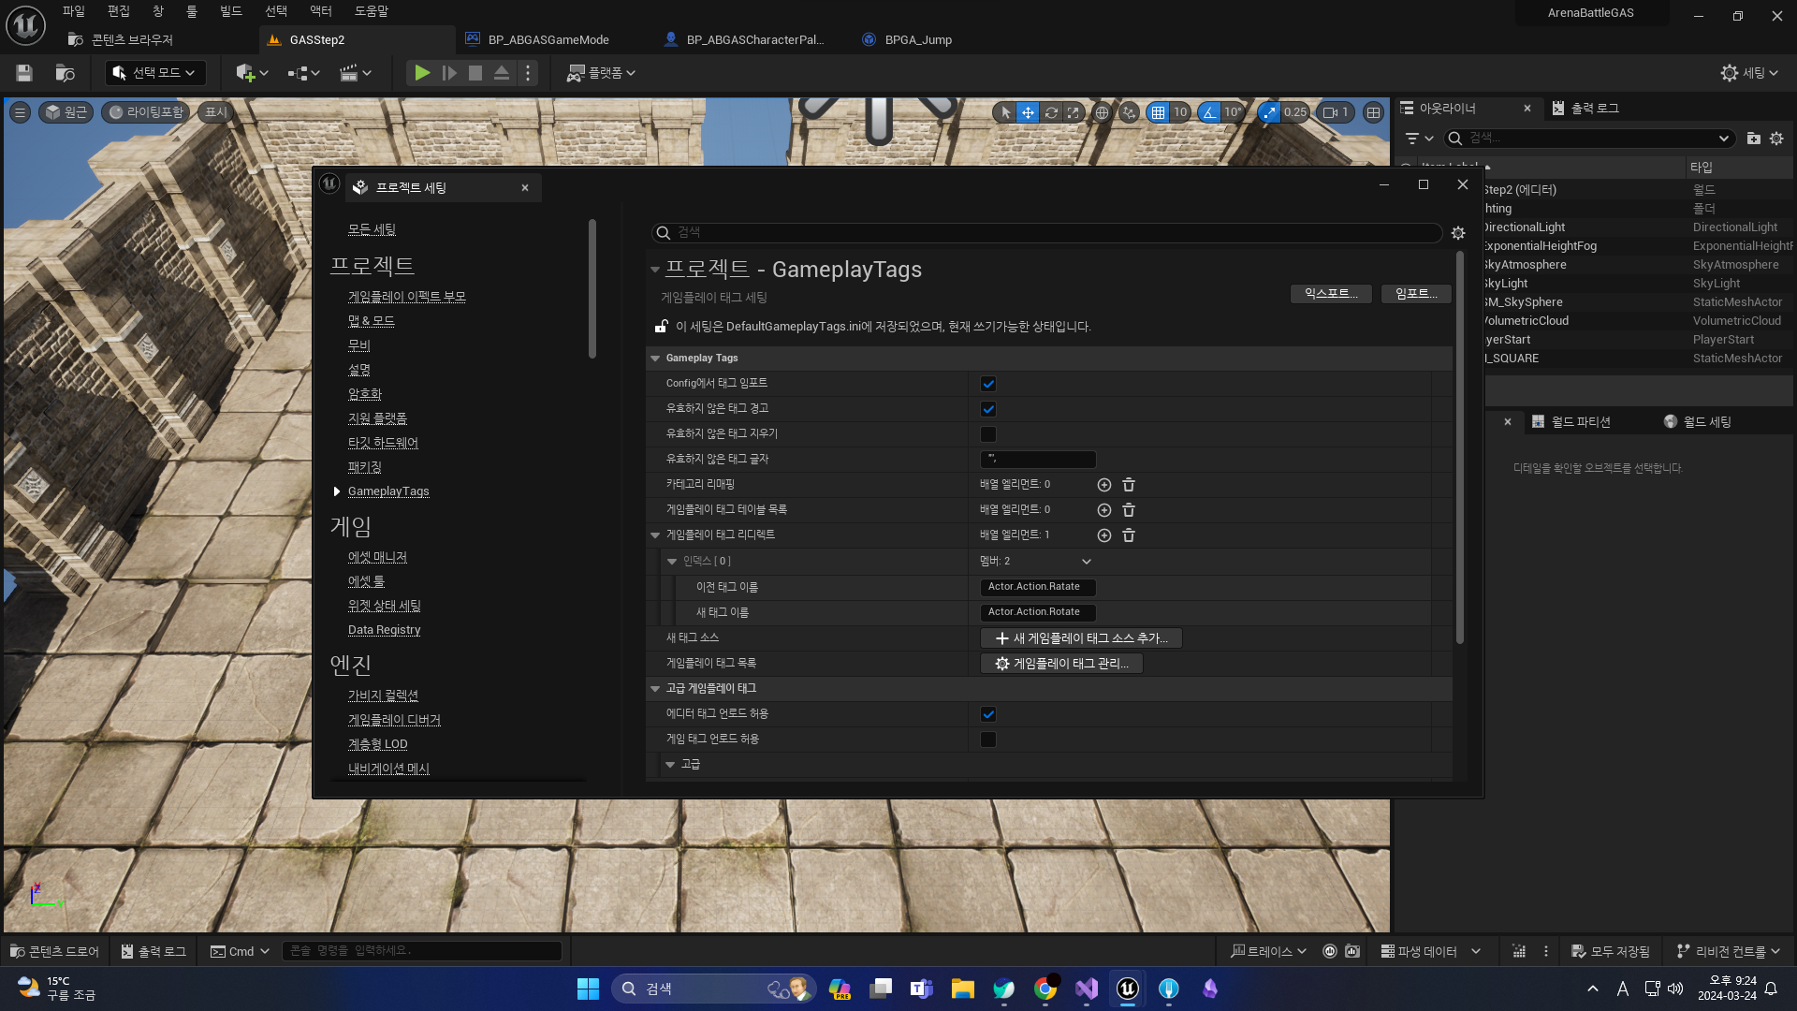Toggle viewport grid snapping icon
The image size is (1797, 1011).
click(1159, 112)
